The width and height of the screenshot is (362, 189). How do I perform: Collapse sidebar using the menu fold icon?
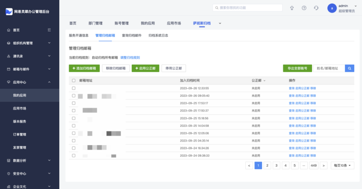tap(49, 30)
